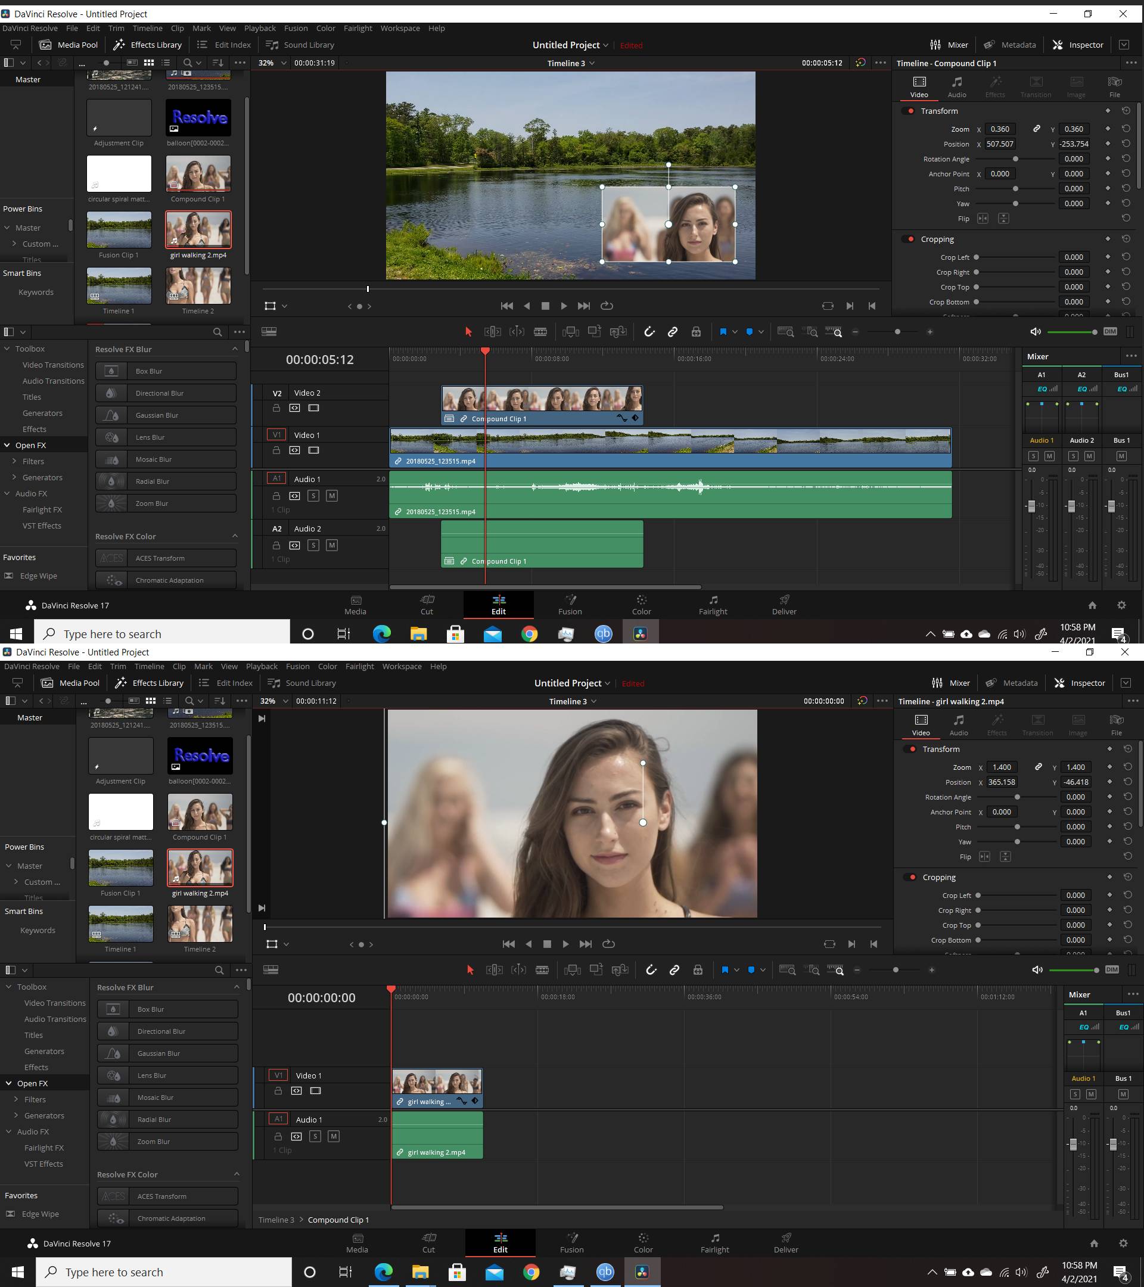Image resolution: width=1144 pixels, height=1287 pixels.
Task: Mute Audio 1 track header in top window
Action: coord(332,496)
